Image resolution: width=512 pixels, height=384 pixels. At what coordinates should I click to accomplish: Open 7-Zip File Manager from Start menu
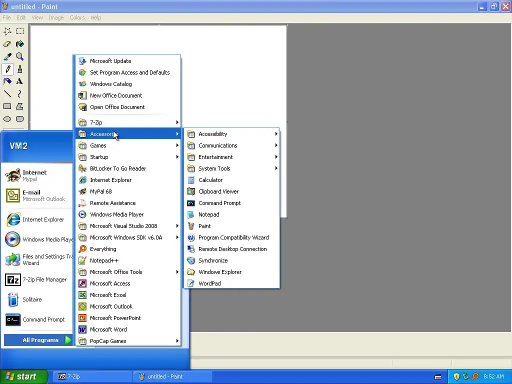coord(37,279)
